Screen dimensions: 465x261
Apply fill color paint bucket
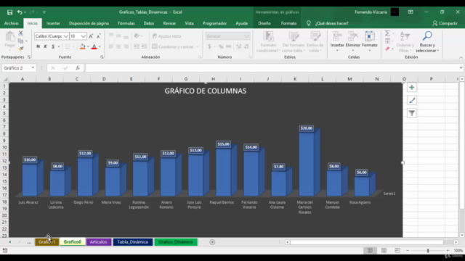(x=82, y=46)
